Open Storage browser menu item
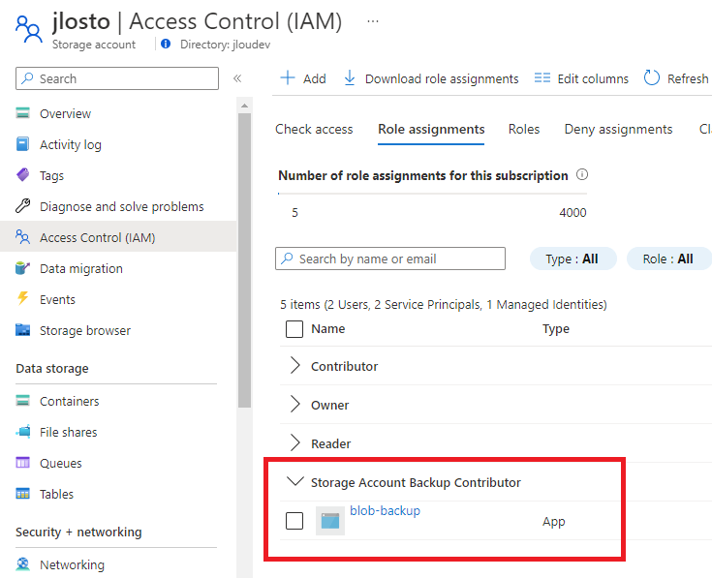The image size is (712, 578). click(85, 330)
